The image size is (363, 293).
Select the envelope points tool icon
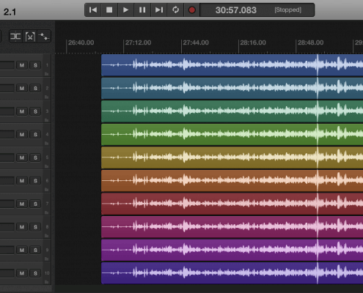click(x=44, y=37)
